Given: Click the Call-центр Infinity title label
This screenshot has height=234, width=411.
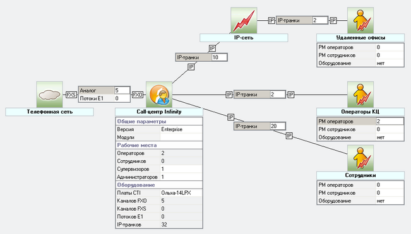Looking at the screenshot, I should [x=159, y=112].
